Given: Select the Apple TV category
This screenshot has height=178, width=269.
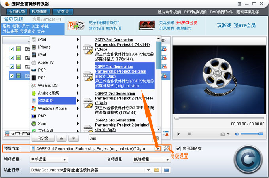Looking at the screenshot, I should [55, 62].
